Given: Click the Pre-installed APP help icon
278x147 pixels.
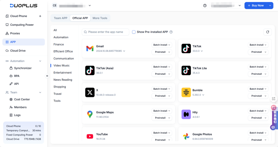Looking at the screenshot, I should click(171, 32).
